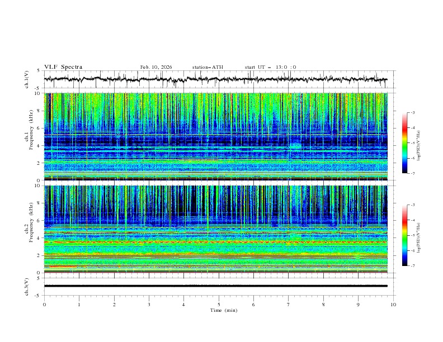The image size is (443, 342).
Task: Click the time axis tick label "6"
Action: pyautogui.click(x=253, y=305)
